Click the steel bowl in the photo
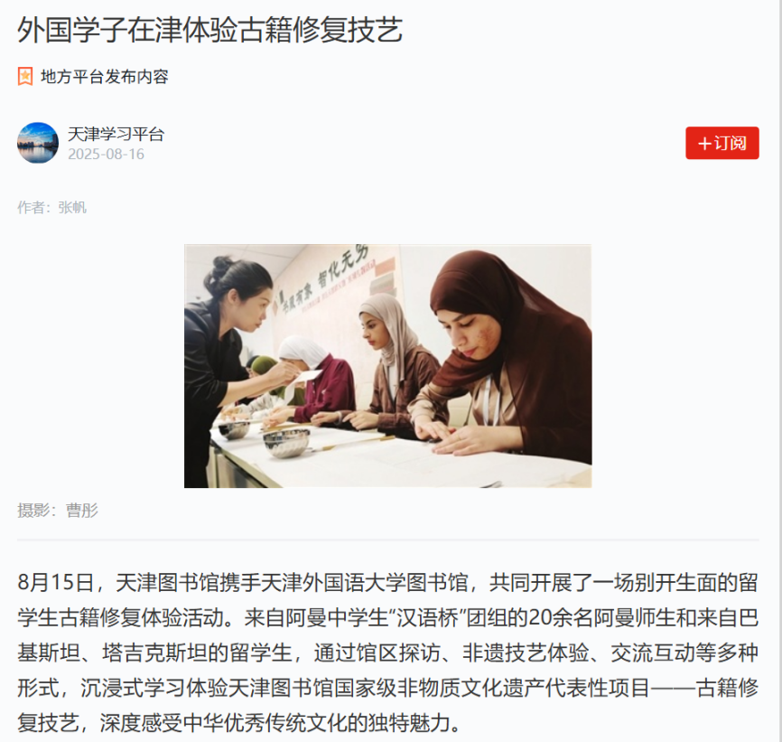The height and width of the screenshot is (742, 782). pyautogui.click(x=286, y=443)
